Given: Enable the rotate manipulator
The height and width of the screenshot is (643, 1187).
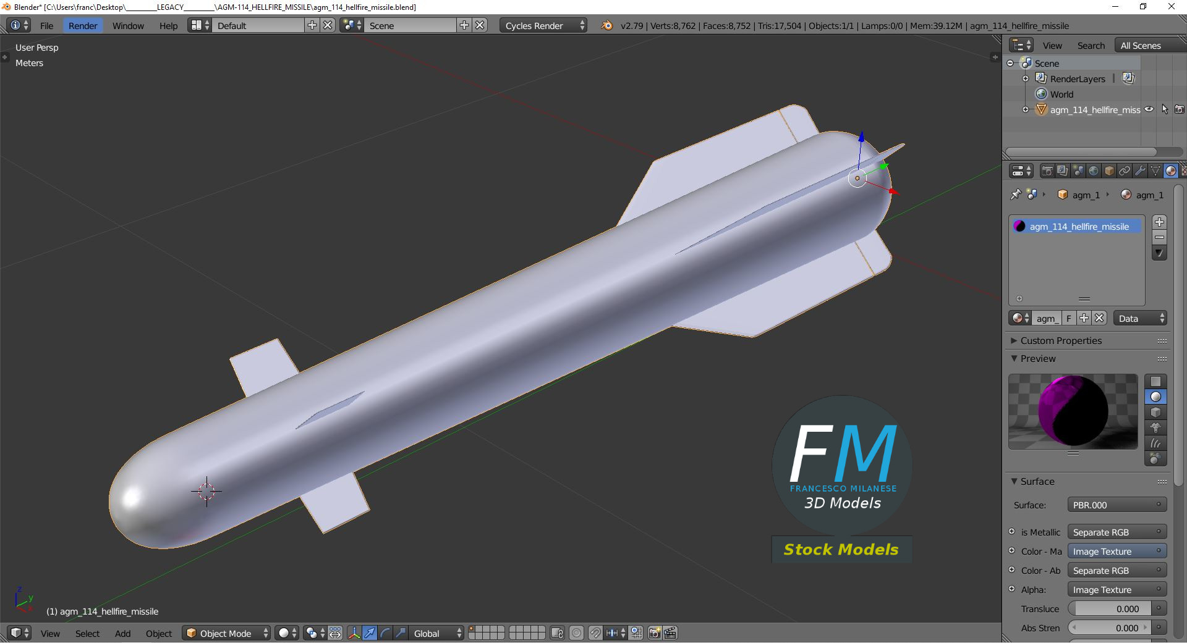Looking at the screenshot, I should pyautogui.click(x=385, y=633).
